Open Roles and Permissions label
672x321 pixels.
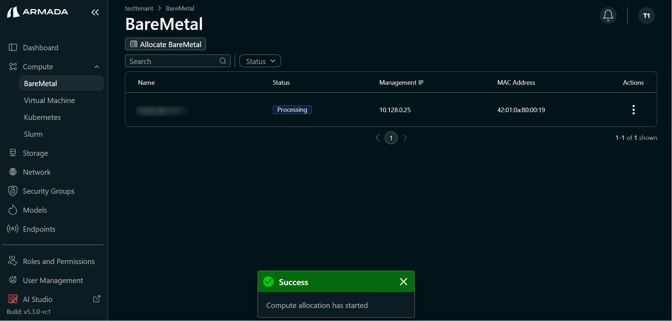pyautogui.click(x=59, y=262)
